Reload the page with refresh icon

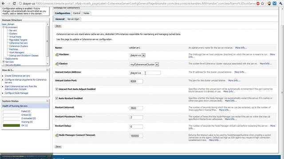(x=14, y=4)
